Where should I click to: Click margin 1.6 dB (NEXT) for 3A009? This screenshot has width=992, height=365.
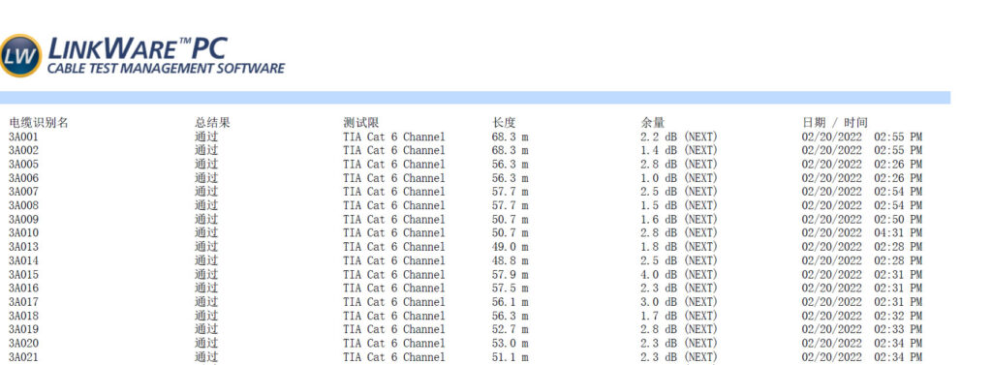[x=679, y=220]
